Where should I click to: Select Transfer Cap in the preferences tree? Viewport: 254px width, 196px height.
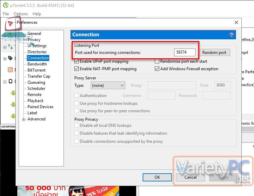pos(39,76)
